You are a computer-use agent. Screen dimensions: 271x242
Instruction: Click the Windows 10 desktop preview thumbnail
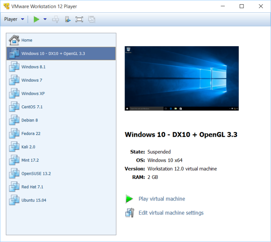(182, 78)
